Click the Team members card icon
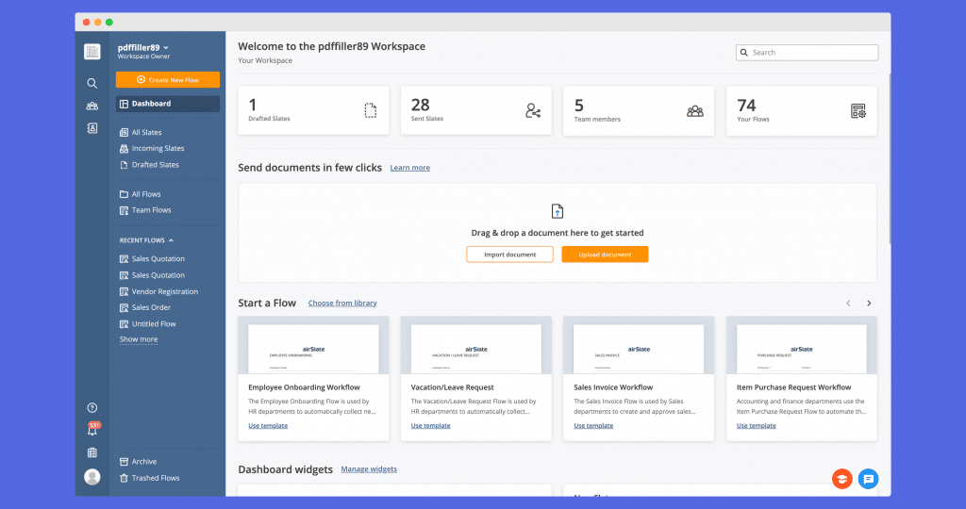Viewport: 966px width, 509px height. click(x=695, y=111)
